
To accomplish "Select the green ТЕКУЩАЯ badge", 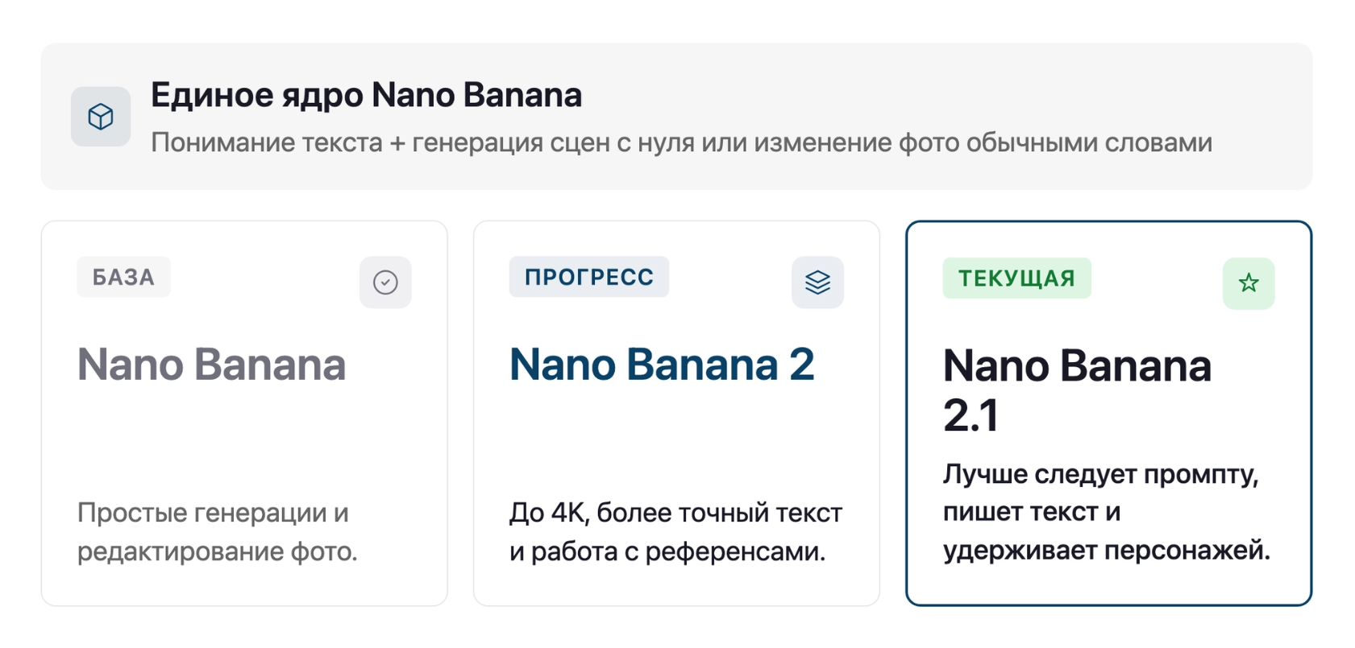I will point(1016,279).
